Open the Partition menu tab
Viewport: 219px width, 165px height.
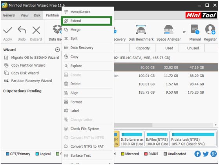point(52,15)
